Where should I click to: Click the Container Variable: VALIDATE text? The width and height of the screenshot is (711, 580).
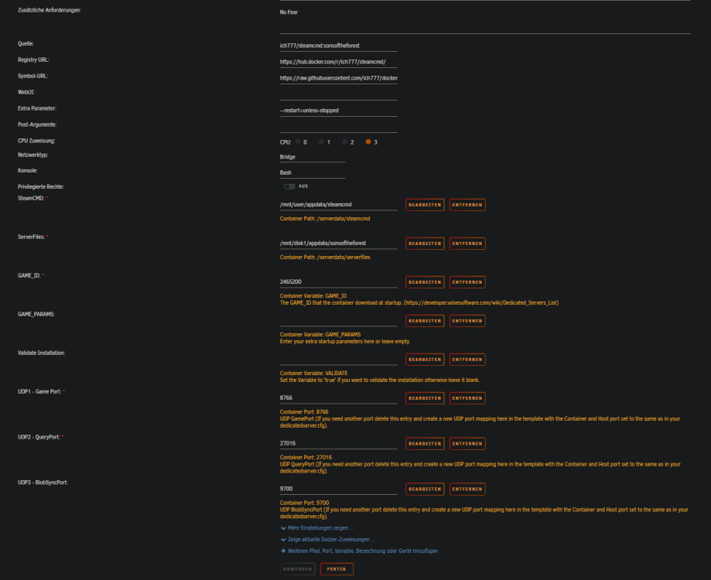[x=314, y=374]
